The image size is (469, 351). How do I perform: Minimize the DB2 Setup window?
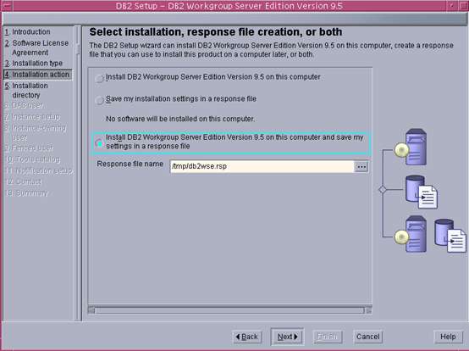tap(452, 6)
